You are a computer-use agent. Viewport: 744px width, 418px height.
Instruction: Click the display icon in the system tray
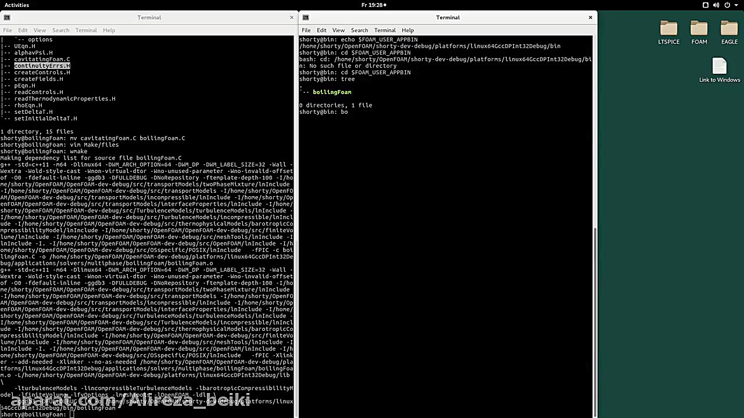point(706,5)
